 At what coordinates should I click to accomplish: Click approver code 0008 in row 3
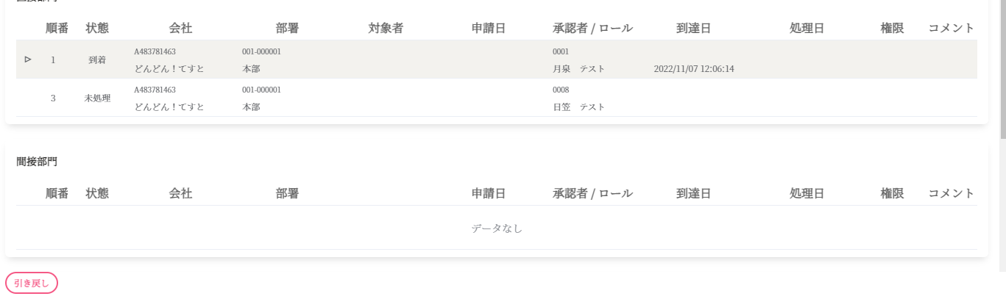[x=561, y=90]
